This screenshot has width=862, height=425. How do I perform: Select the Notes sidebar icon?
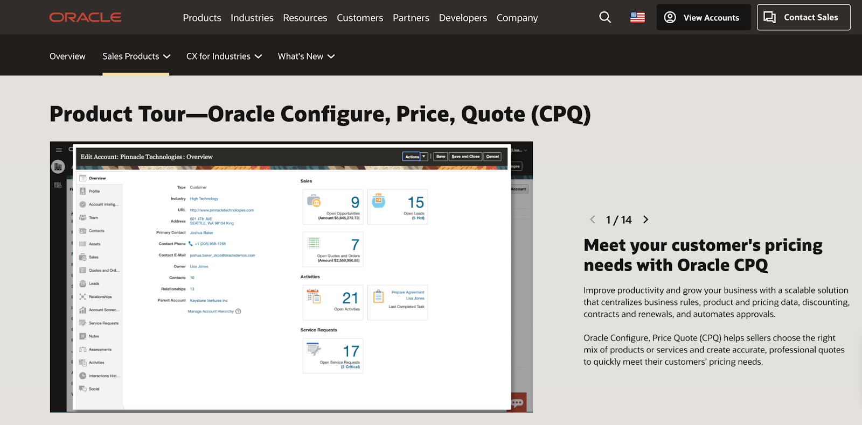83,336
